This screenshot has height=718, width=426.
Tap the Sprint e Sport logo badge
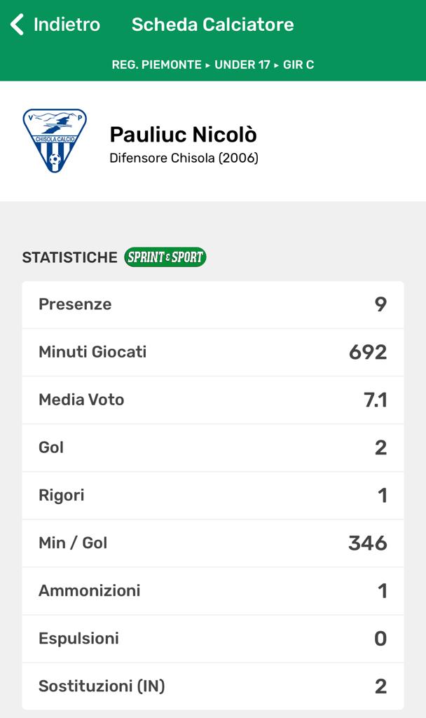[x=165, y=257]
